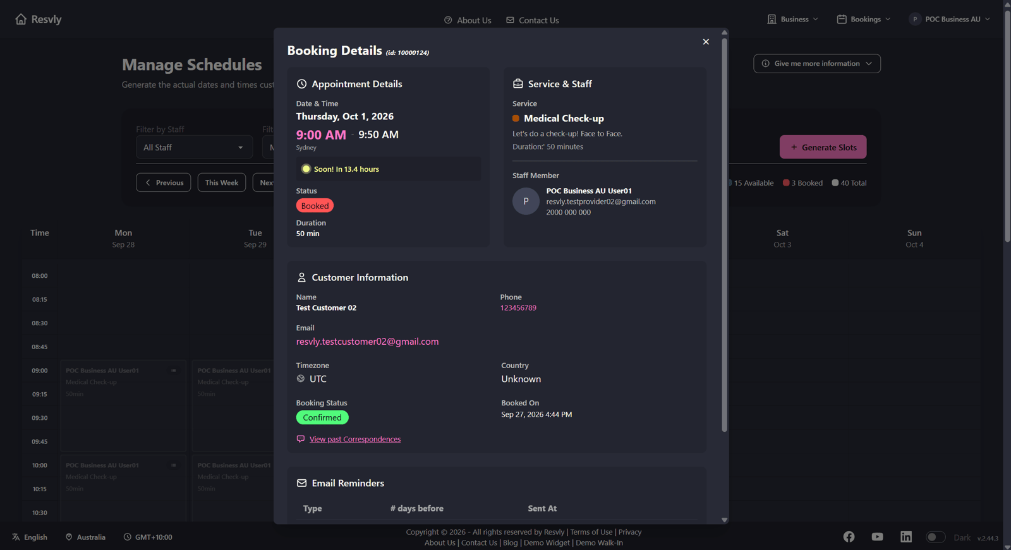This screenshot has height=550, width=1011.
Task: Click the GMT+10:00 timezone indicator
Action: [x=148, y=537]
